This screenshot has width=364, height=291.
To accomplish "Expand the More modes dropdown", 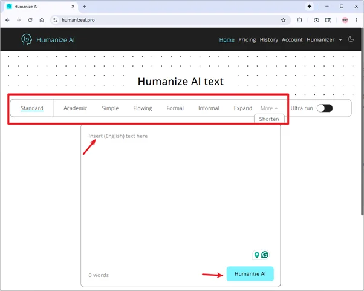I will click(x=269, y=108).
